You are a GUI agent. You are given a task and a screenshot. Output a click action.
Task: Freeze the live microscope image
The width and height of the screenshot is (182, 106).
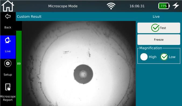click(x=159, y=40)
